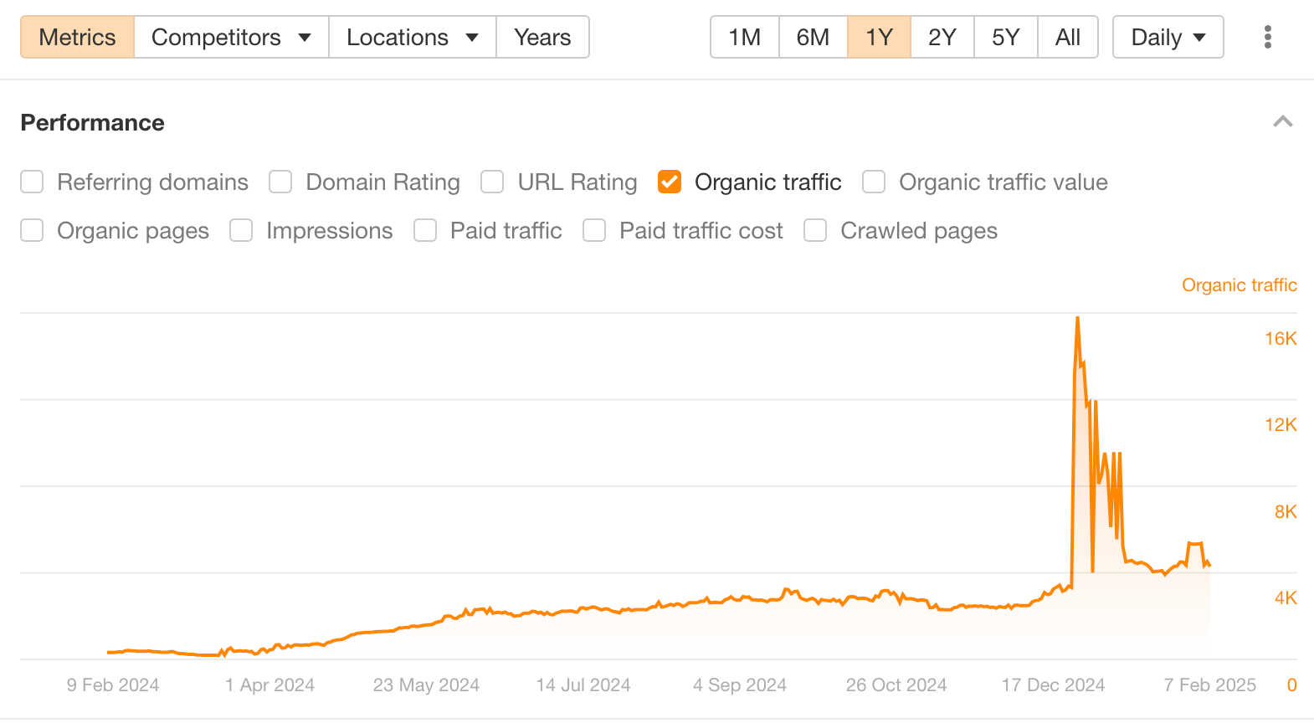Image resolution: width=1314 pixels, height=723 pixels.
Task: Choose the 5Y time range
Action: [x=1005, y=37]
